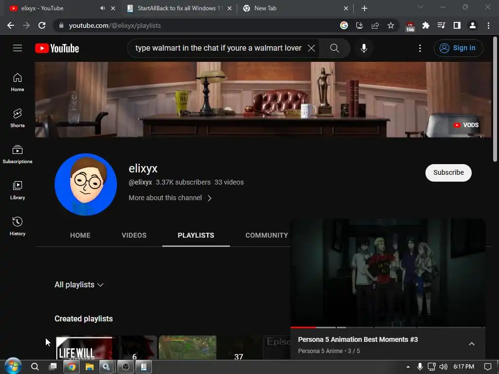499x374 pixels.
Task: Open the volume tray icon
Action: point(443,367)
